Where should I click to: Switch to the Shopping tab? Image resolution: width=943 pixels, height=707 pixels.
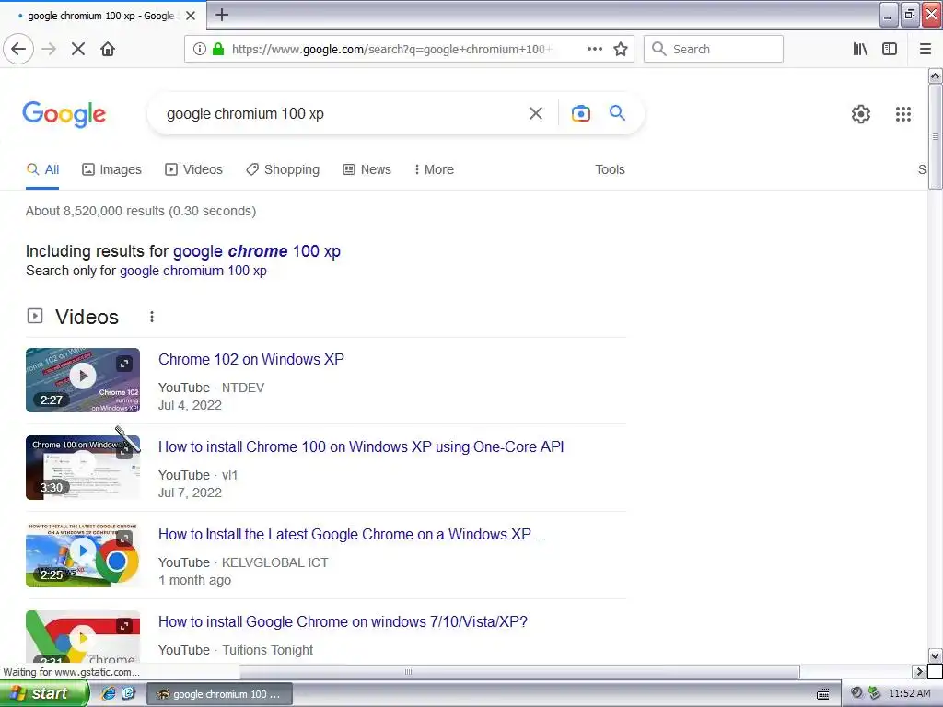click(283, 169)
